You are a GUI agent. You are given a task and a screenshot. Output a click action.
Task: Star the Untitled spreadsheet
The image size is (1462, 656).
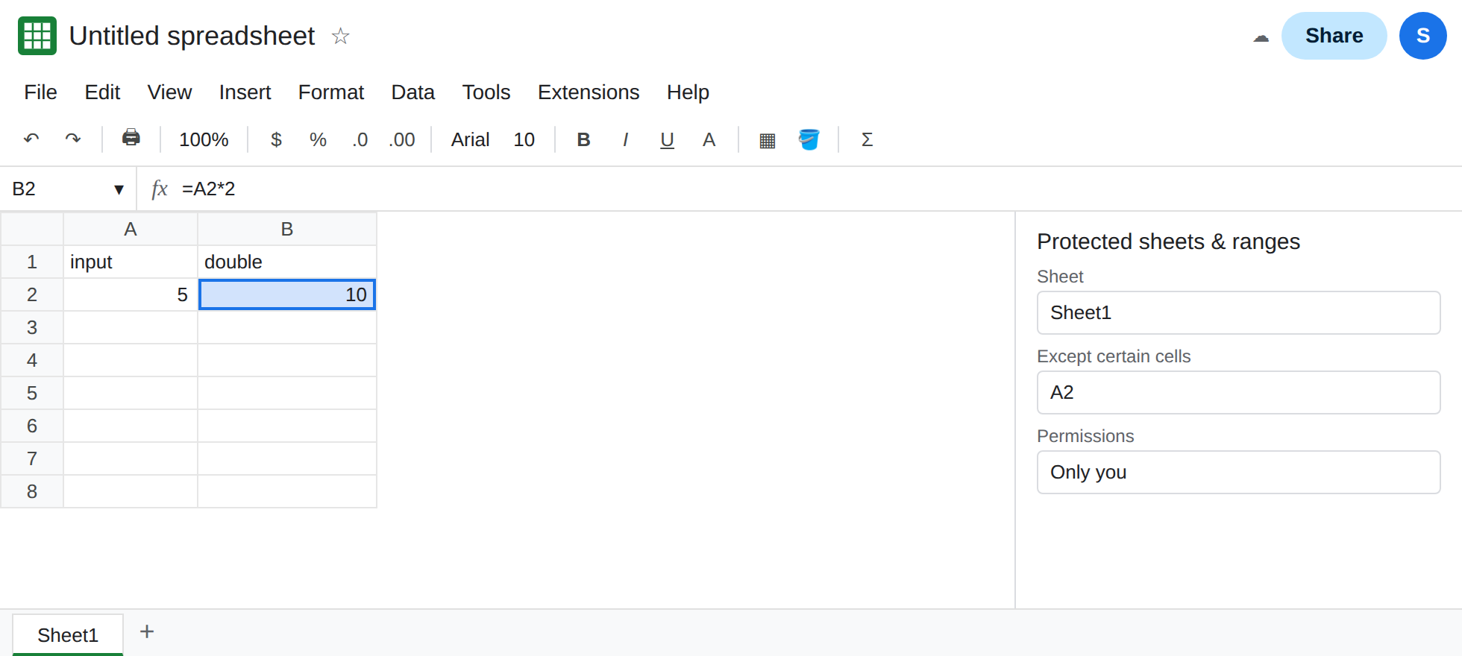341,36
